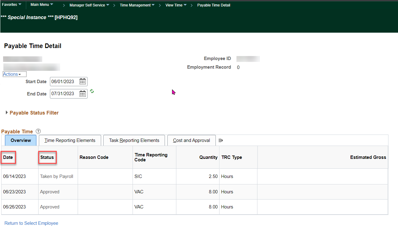The height and width of the screenshot is (234, 398).
Task: Select the Overview tab
Action: click(x=21, y=140)
